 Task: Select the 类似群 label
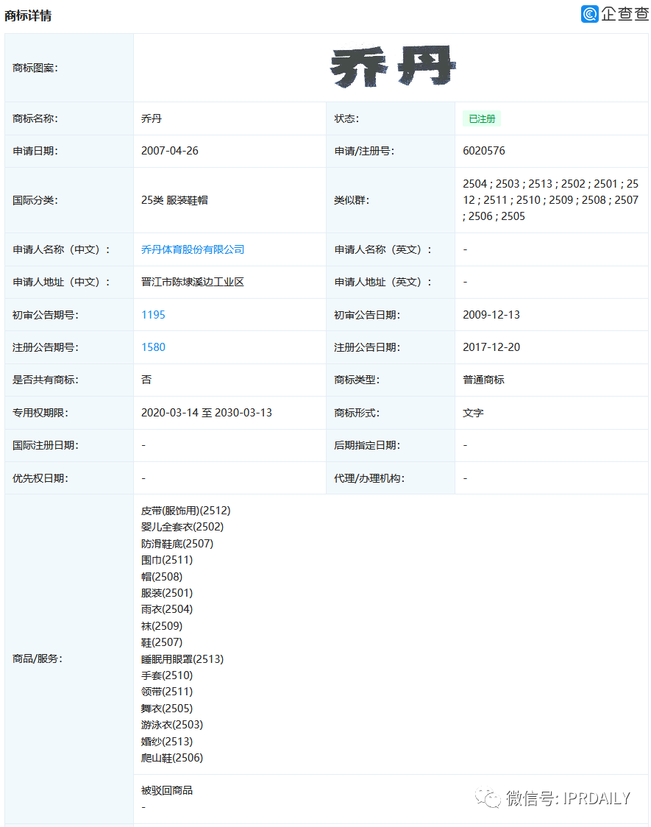(352, 200)
